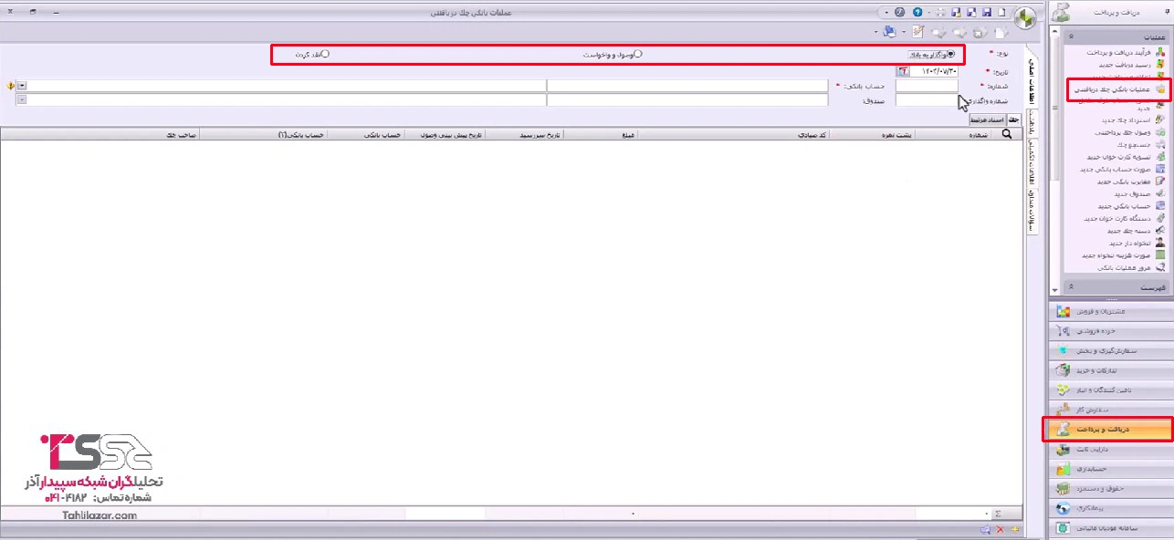This screenshot has width=1174, height=540.
Task: Click the 'شماره' number input field
Action: pos(927,86)
